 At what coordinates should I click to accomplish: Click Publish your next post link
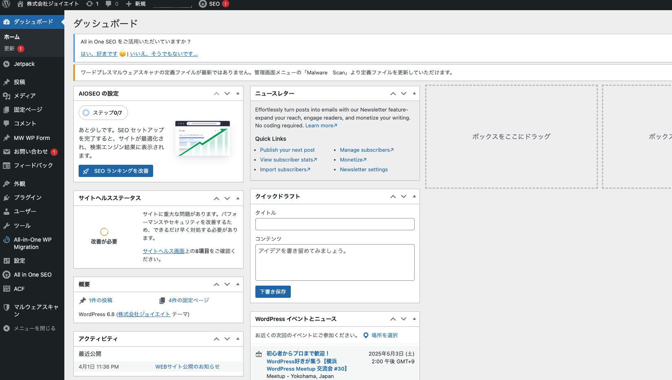(287, 150)
